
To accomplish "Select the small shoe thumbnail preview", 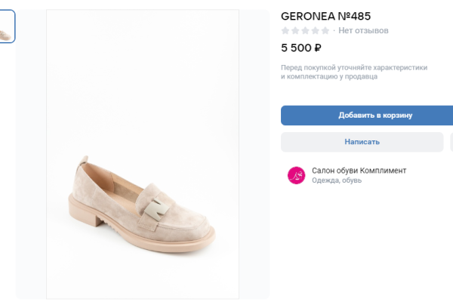I will point(7,26).
